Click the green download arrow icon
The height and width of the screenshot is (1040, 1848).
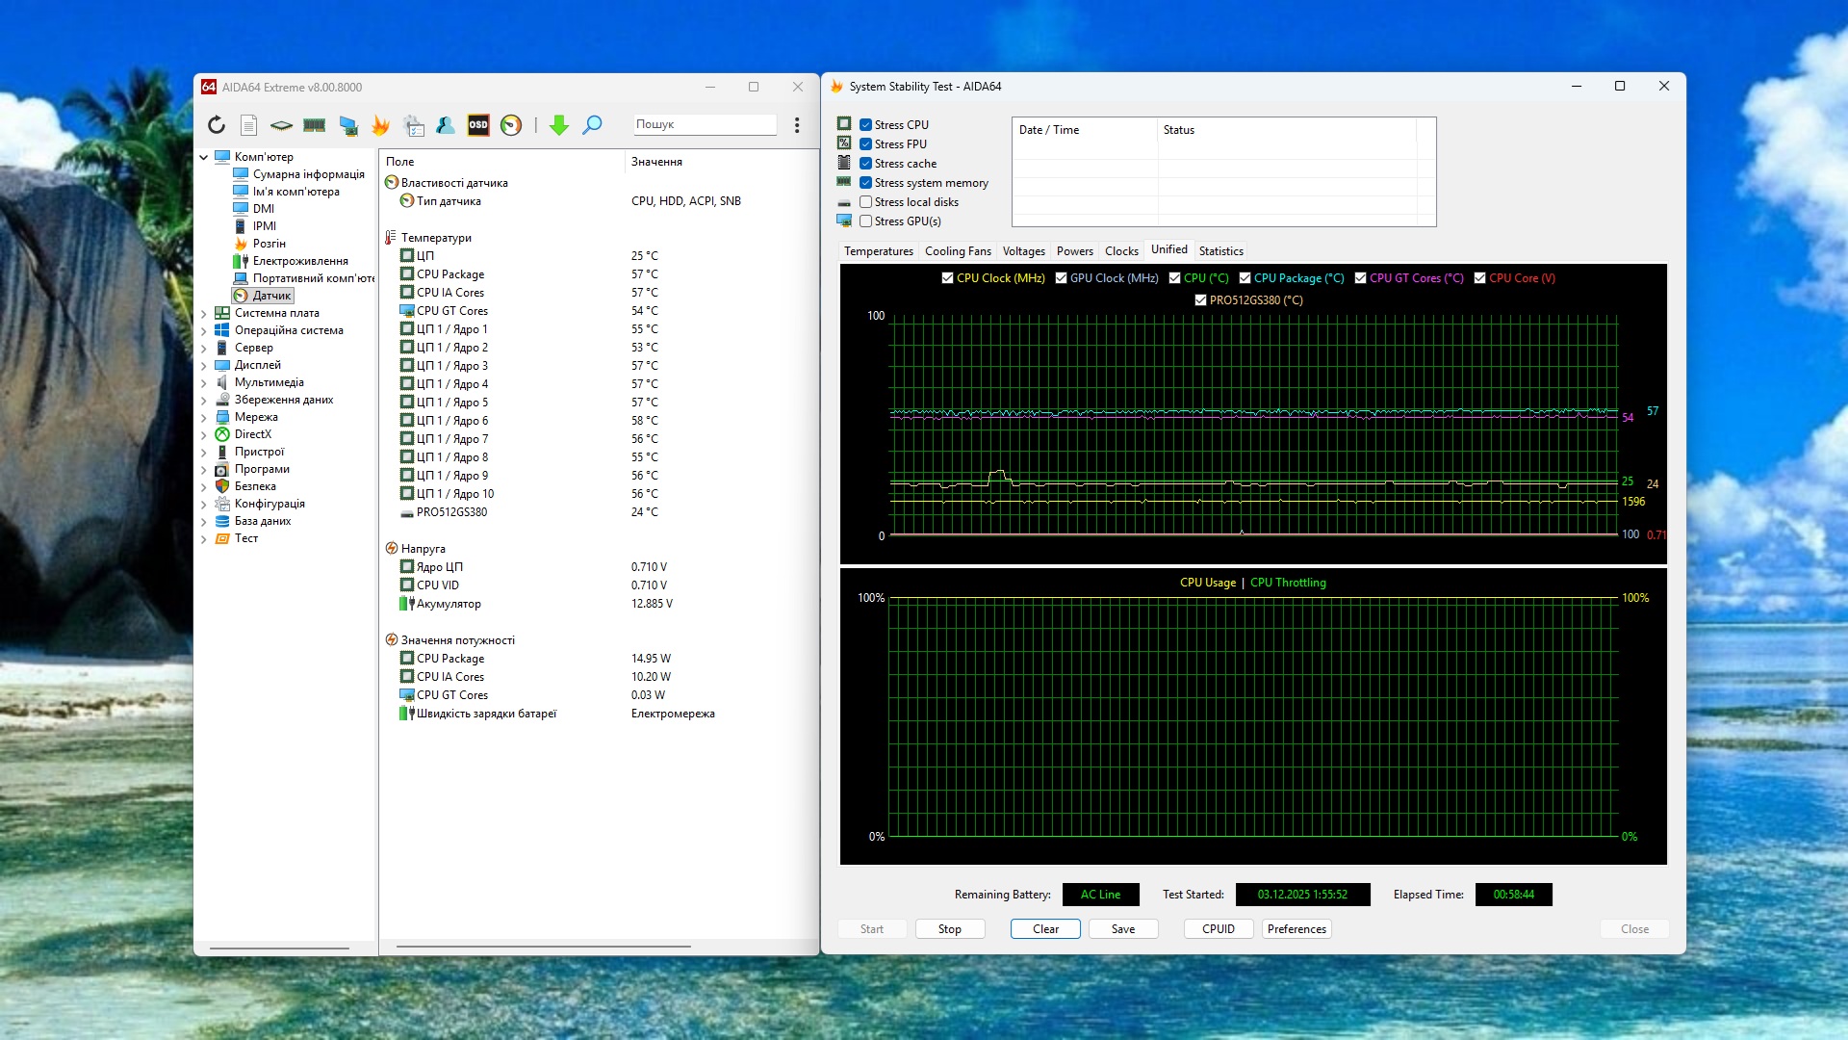[559, 125]
